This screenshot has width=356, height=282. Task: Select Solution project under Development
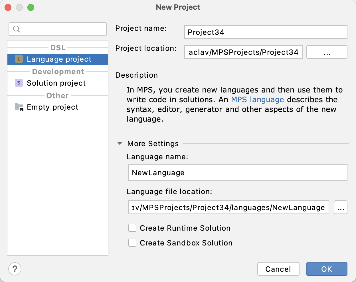pyautogui.click(x=56, y=83)
